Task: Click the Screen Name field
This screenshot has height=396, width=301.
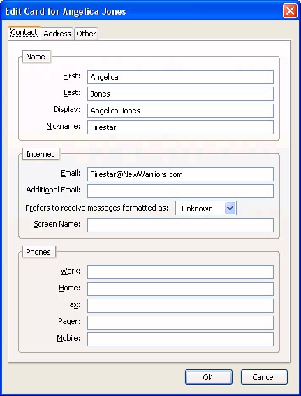Action: point(180,225)
